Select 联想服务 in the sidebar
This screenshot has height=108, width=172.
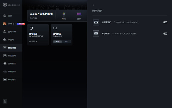point(12,72)
